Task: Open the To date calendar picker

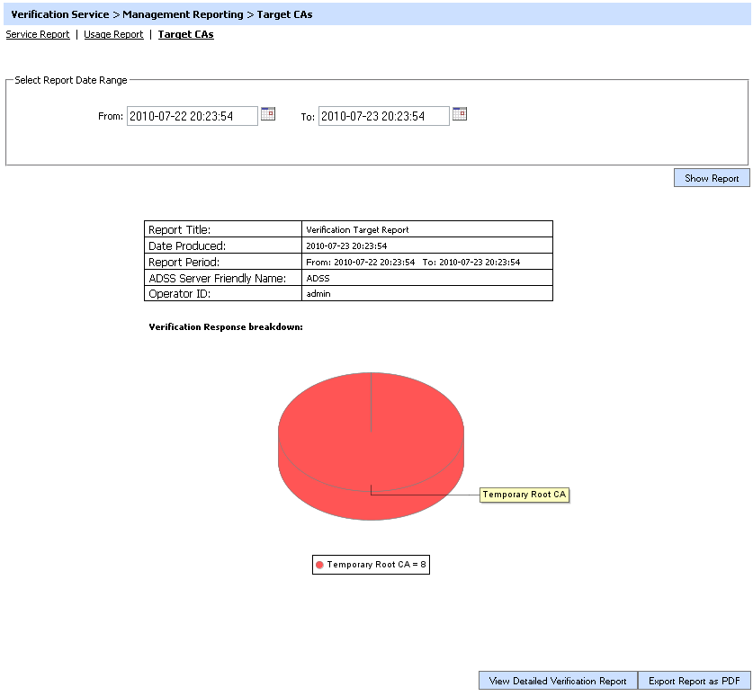Action: tap(459, 114)
